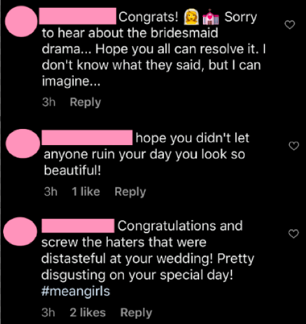Open the avatar next to the "hope you didn't let" comment

23,144
